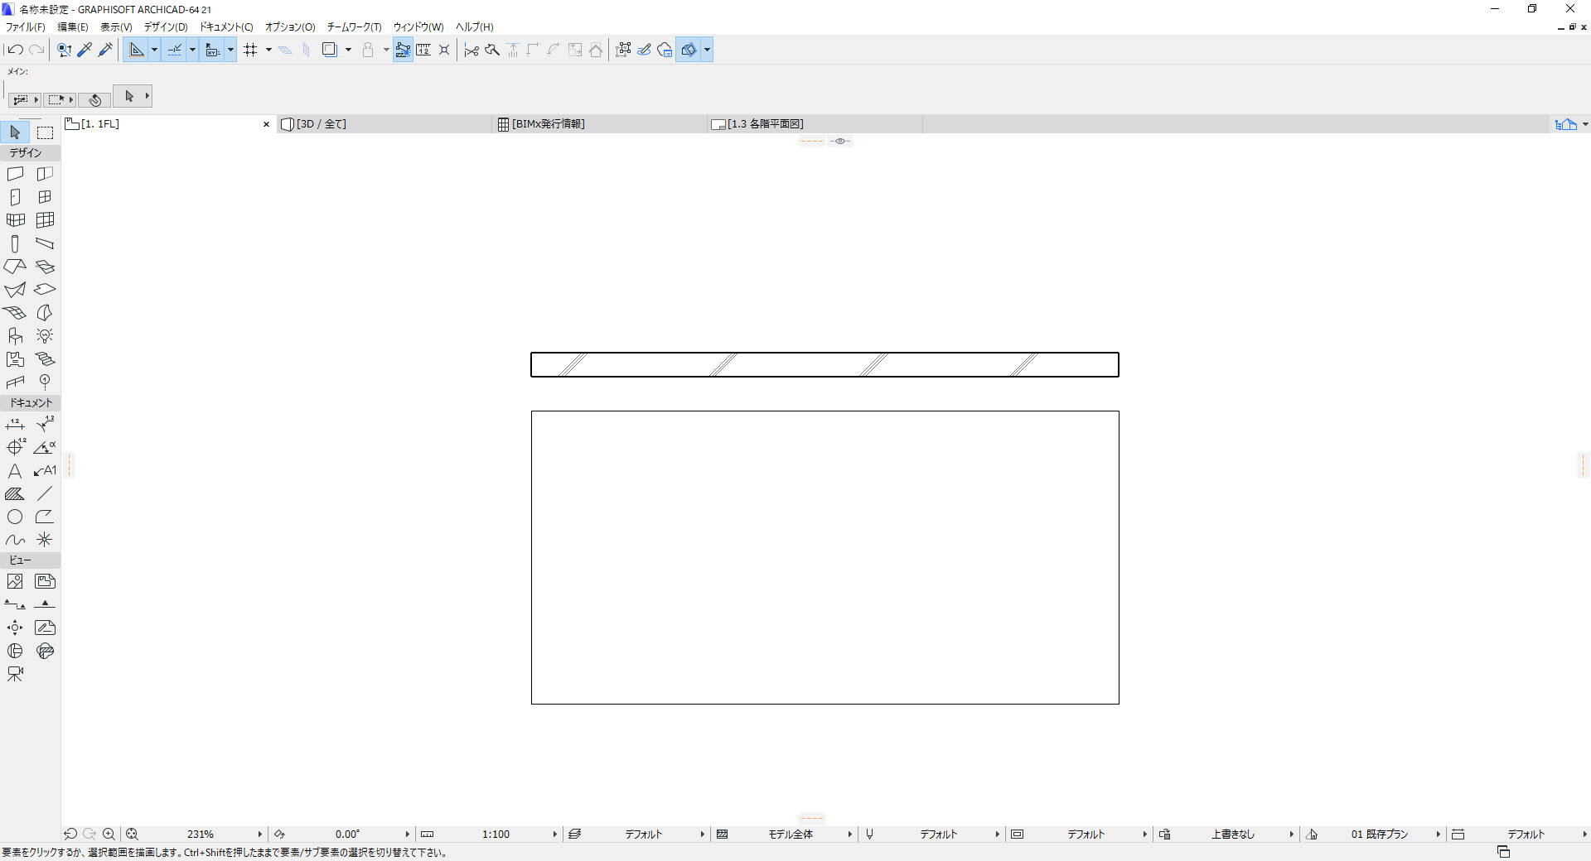Open the zoom 231% dropdown
The height and width of the screenshot is (861, 1591).
[x=259, y=835]
